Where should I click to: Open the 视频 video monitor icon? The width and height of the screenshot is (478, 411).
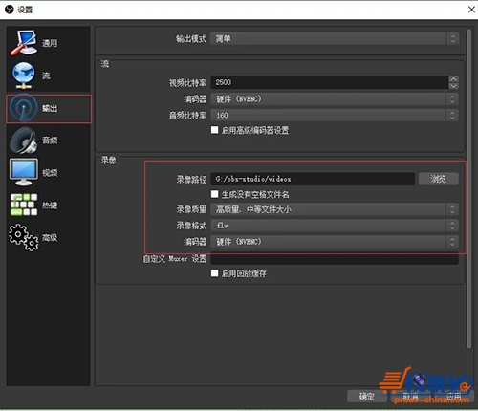click(x=23, y=172)
